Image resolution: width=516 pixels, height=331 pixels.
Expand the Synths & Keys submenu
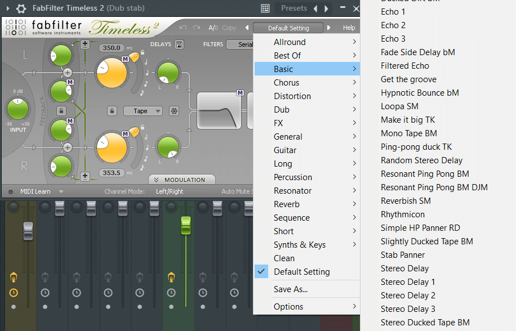[306, 244]
